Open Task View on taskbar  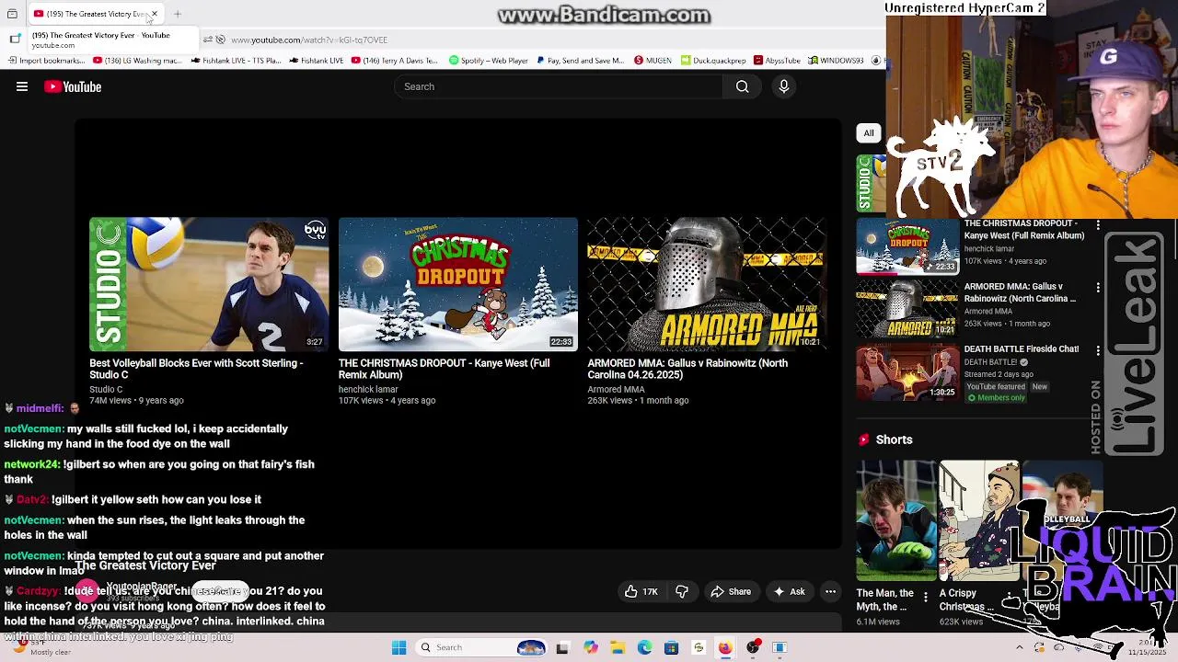click(x=562, y=647)
